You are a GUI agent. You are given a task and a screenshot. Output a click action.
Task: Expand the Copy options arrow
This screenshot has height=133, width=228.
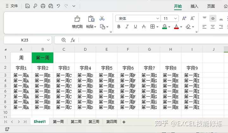(x=107, y=27)
